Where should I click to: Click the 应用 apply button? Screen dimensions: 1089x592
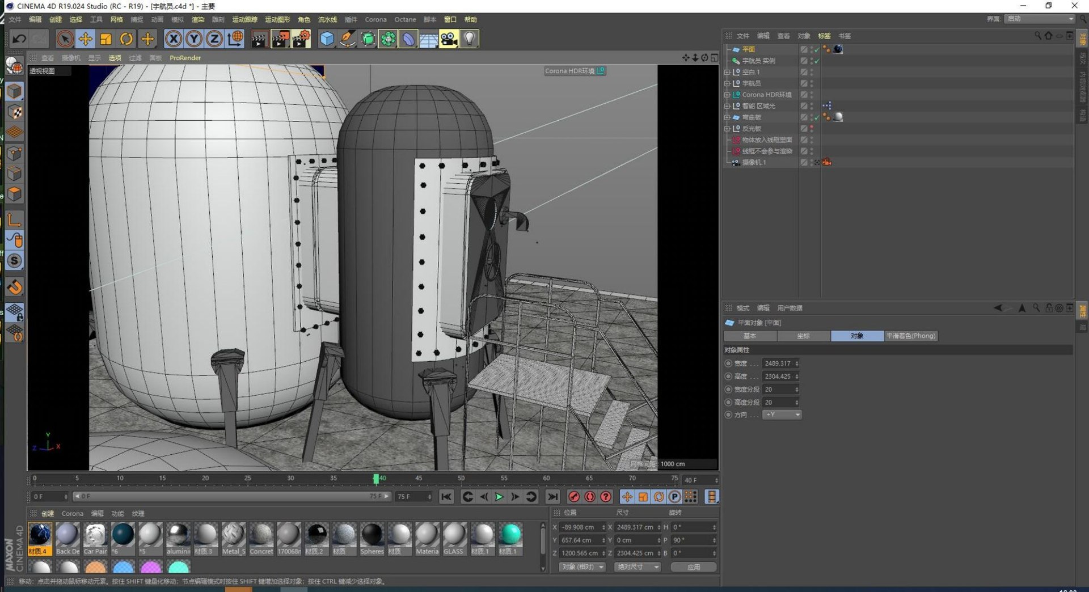694,567
